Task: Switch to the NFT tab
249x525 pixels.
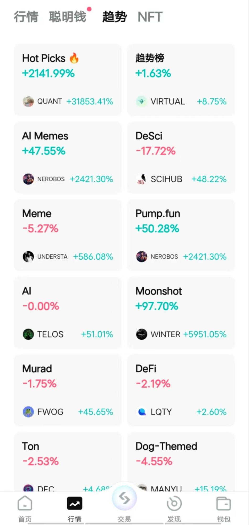Action: click(150, 17)
